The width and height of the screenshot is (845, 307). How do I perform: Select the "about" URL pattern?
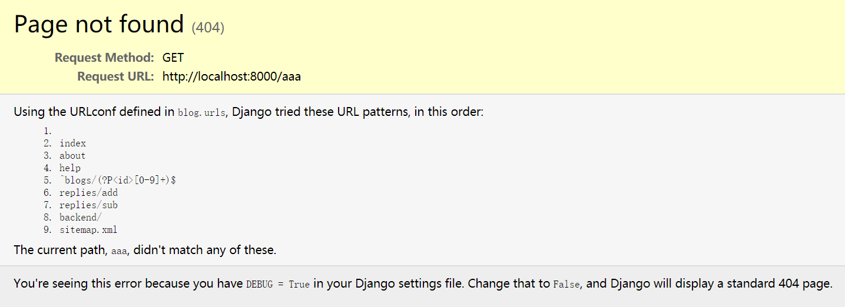[x=72, y=156]
